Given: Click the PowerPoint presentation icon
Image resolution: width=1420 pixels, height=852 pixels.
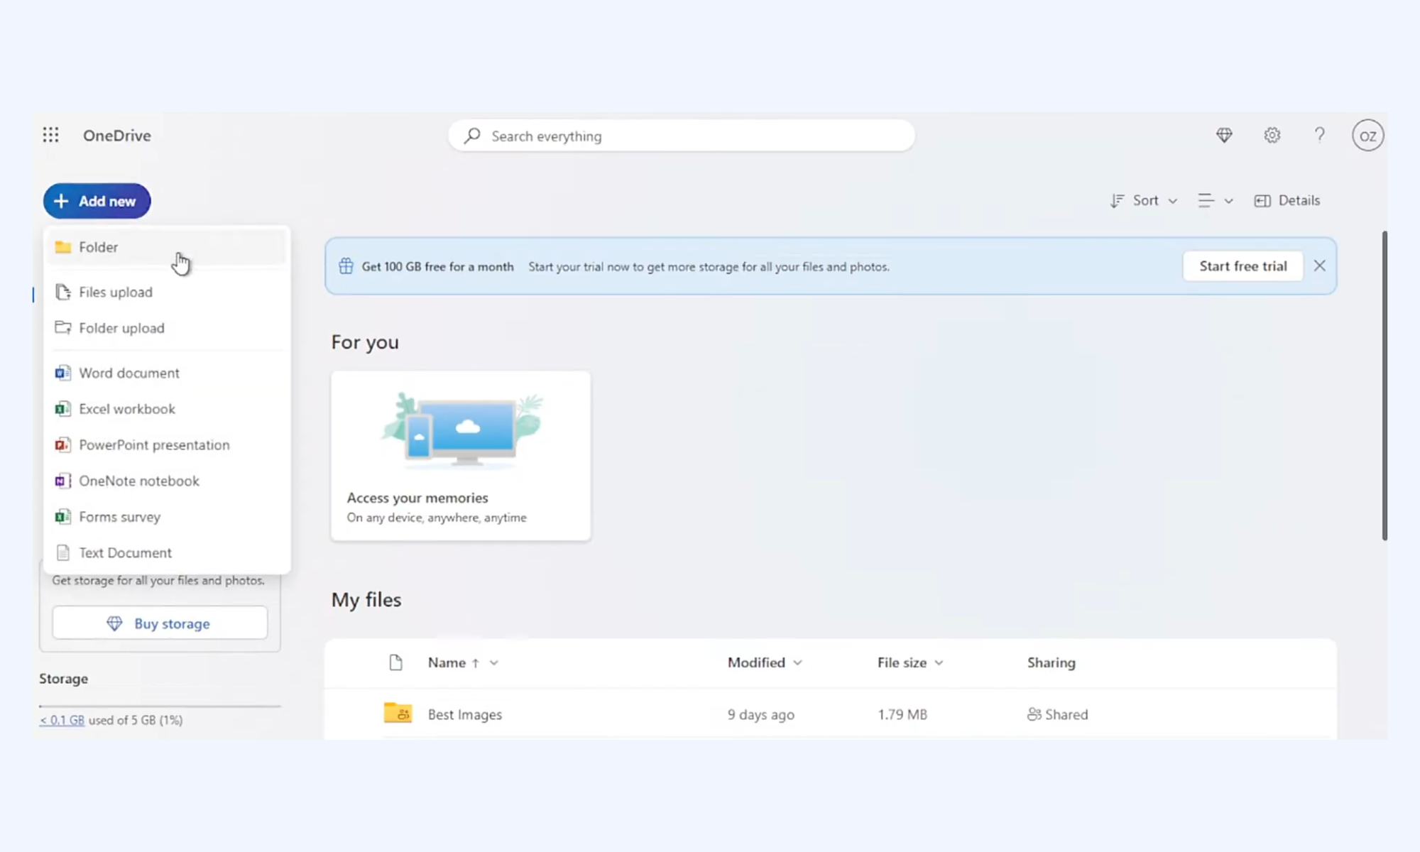Looking at the screenshot, I should (x=63, y=445).
